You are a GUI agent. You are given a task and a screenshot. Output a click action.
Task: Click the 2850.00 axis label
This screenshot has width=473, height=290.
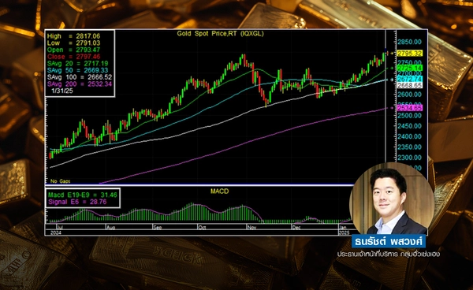click(x=409, y=42)
